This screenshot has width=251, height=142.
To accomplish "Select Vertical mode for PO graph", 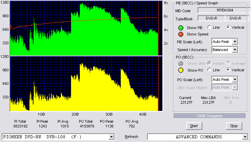I will [x=228, y=70].
